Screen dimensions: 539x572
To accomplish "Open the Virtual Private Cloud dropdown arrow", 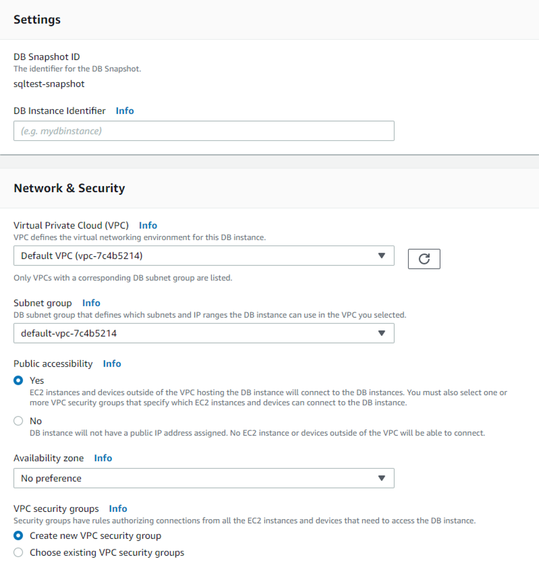I will tap(382, 256).
